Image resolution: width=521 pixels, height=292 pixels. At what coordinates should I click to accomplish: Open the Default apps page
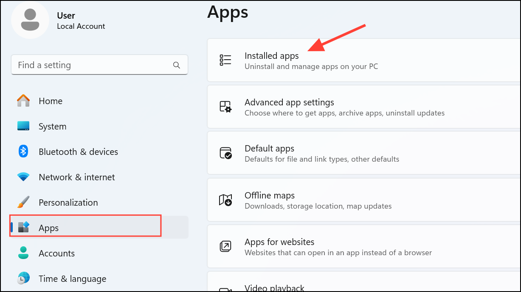[x=364, y=153]
